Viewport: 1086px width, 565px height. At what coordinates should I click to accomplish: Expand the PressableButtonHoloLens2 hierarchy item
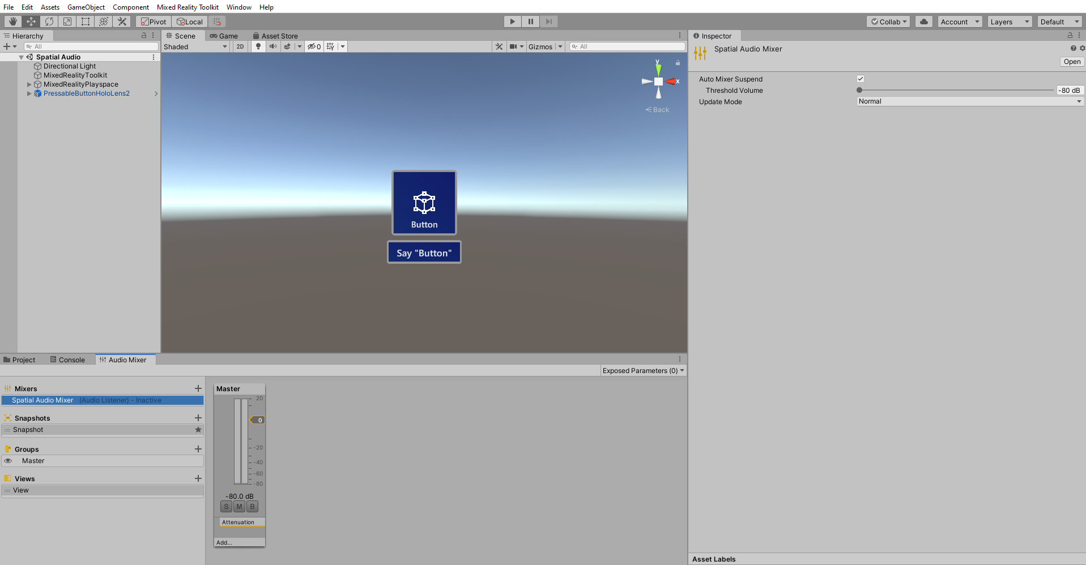(x=29, y=93)
